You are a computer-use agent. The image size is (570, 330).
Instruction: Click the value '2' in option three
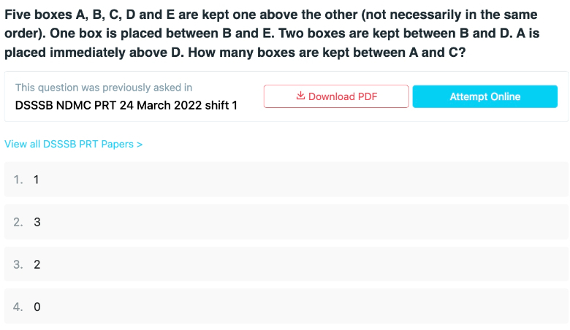37,264
